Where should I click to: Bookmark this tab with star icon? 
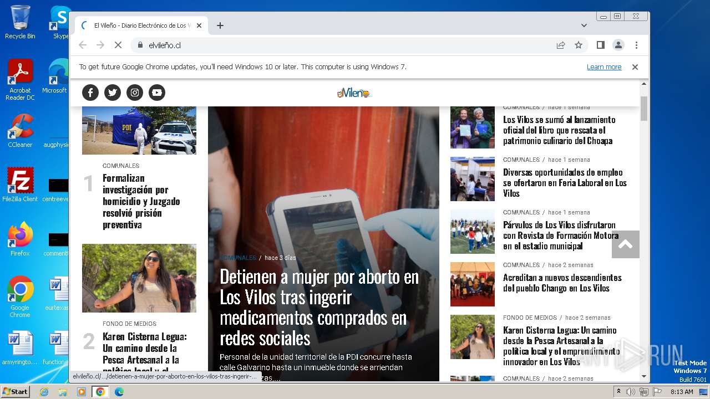point(579,45)
